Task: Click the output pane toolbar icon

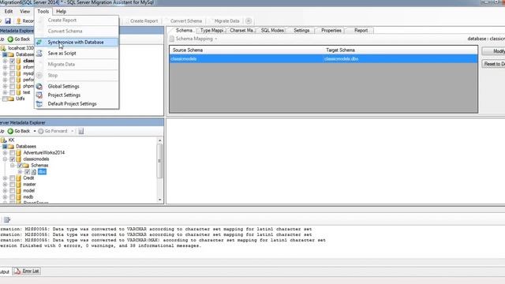Action: click(x=7, y=219)
